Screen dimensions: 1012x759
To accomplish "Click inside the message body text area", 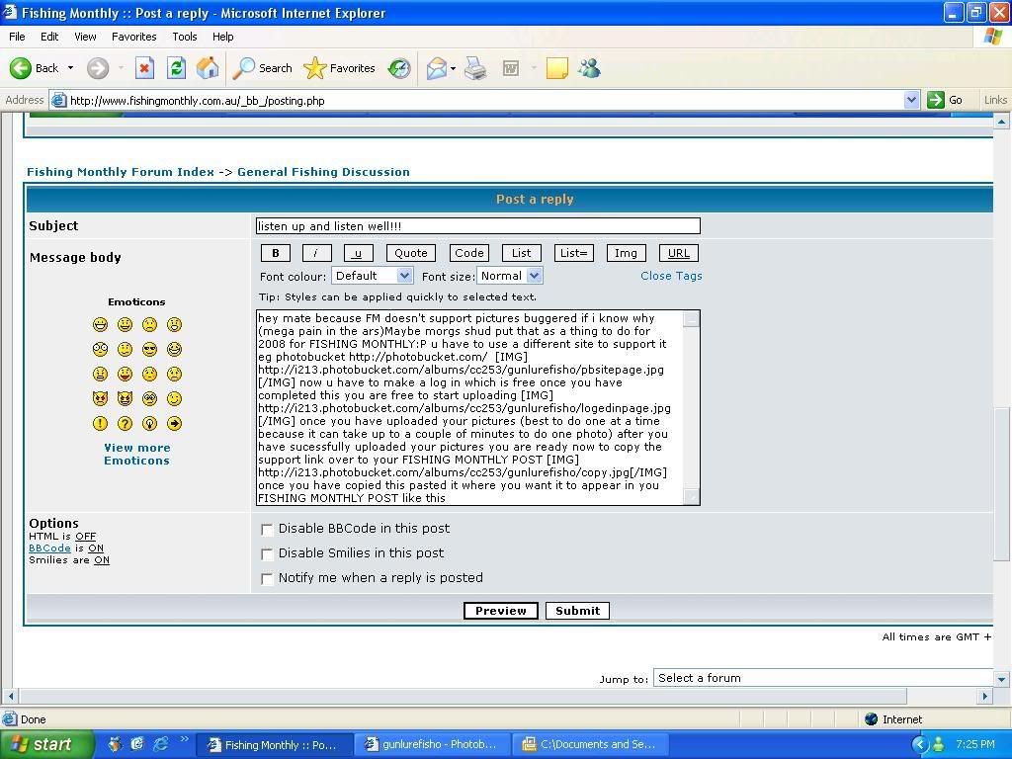I will [x=470, y=408].
